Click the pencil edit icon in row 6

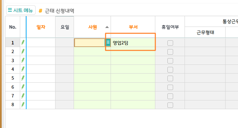pyautogui.click(x=23, y=87)
